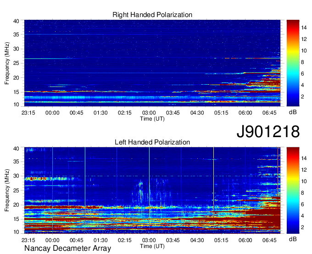The image size is (312, 254).
Task: Click the "Right Handed Polarization" plot title
Action: tap(152, 15)
